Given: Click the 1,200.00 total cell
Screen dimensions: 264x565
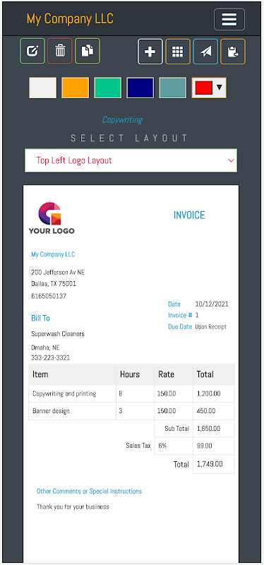Looking at the screenshot, I should [x=214, y=393].
